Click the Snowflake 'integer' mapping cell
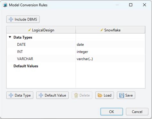Image resolution: width=152 pixels, height=119 pixels. 110,52
